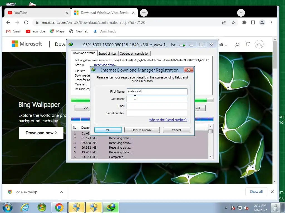Open the Maps bookmark
Screen dimensions: 285x213
(57, 31)
